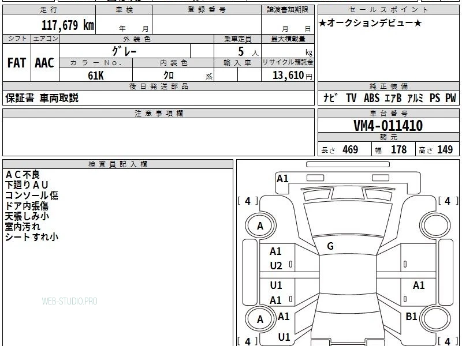This screenshot has width=462, height=346.
Task: Click the 諸元 specifications header
Action: (x=389, y=137)
